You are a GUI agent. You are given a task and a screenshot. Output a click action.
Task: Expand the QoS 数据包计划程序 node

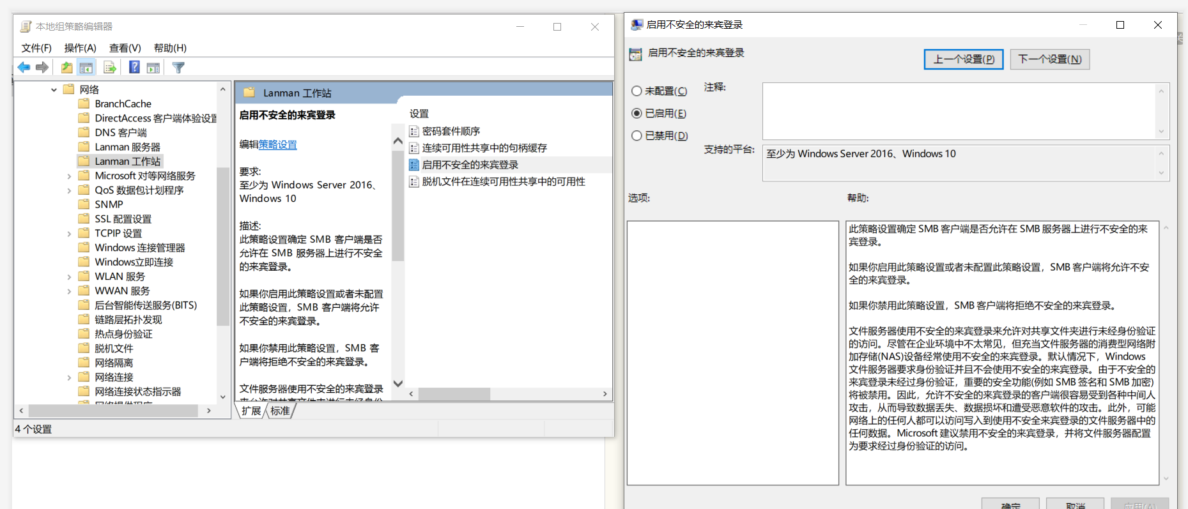[69, 190]
